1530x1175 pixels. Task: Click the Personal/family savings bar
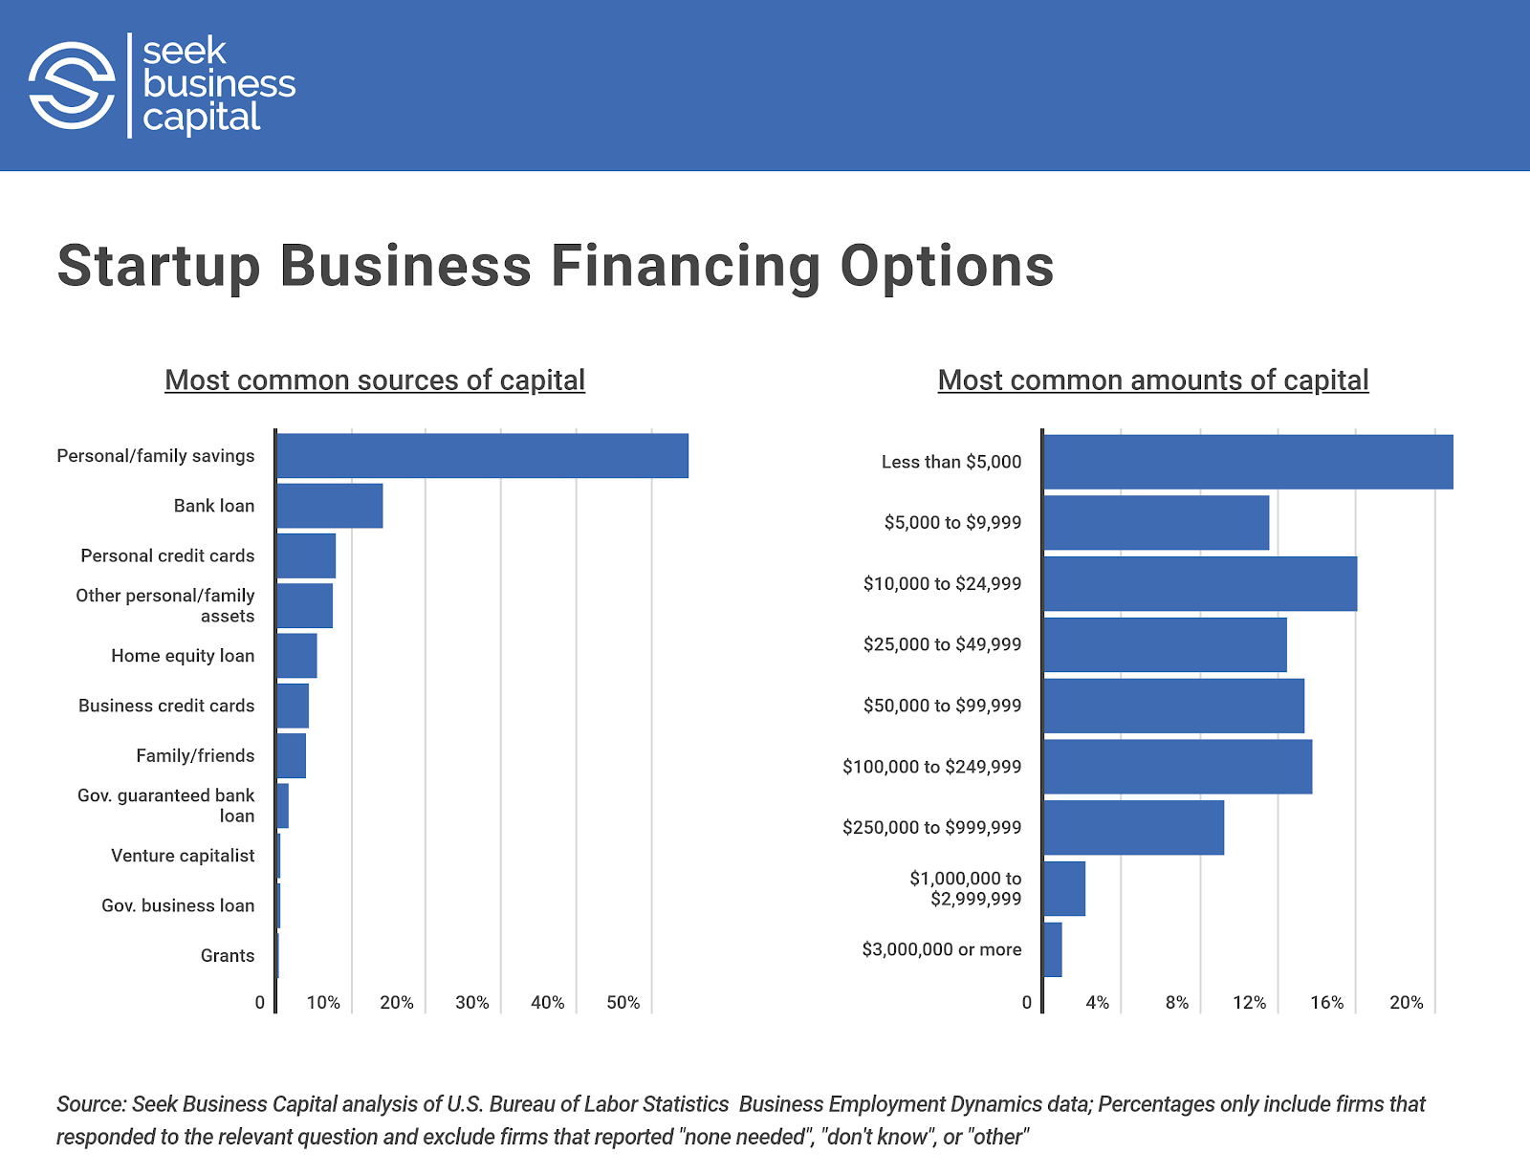(482, 456)
